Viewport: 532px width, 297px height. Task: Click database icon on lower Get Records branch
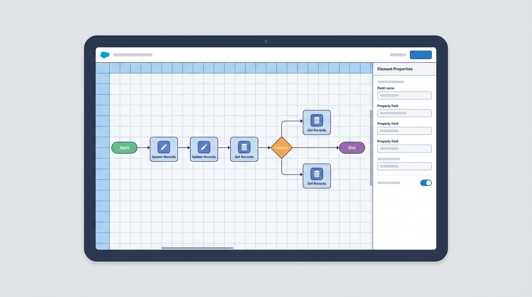(x=316, y=173)
